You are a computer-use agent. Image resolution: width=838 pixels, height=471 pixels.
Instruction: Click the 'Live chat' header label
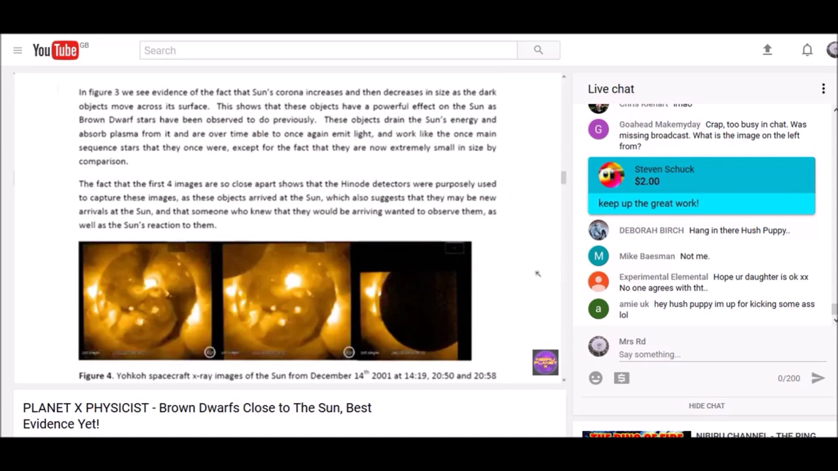611,89
